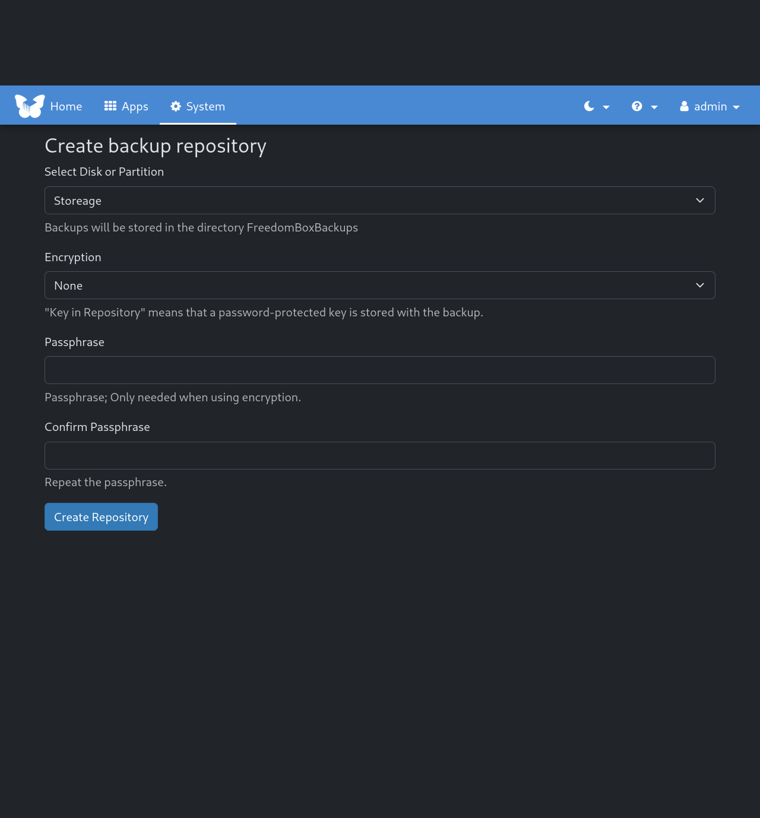Expand the caret next to the help icon
The image size is (760, 818).
pyautogui.click(x=654, y=107)
